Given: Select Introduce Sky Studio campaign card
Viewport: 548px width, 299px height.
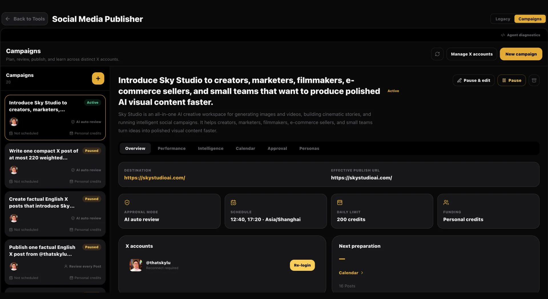Looking at the screenshot, I should 55,118.
